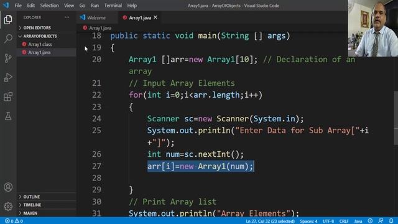
Task: Click the selected code on line 27
Action: (200, 166)
